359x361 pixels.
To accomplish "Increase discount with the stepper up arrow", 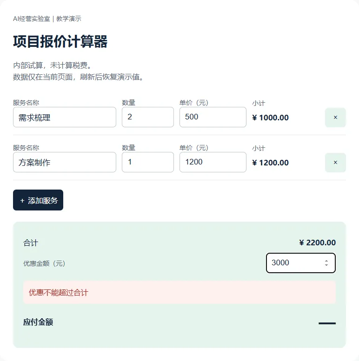I will (x=326, y=261).
